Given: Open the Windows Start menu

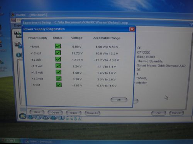Looking at the screenshot, I should click(x=9, y=141).
